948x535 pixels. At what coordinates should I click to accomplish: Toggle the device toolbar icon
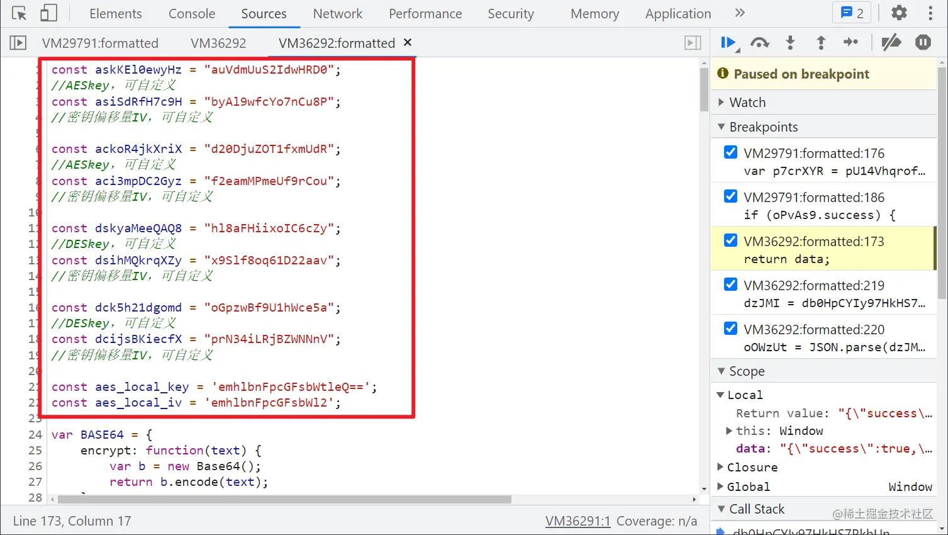coord(48,13)
